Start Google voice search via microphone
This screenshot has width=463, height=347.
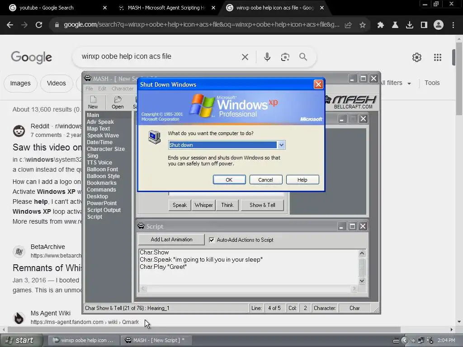267,56
